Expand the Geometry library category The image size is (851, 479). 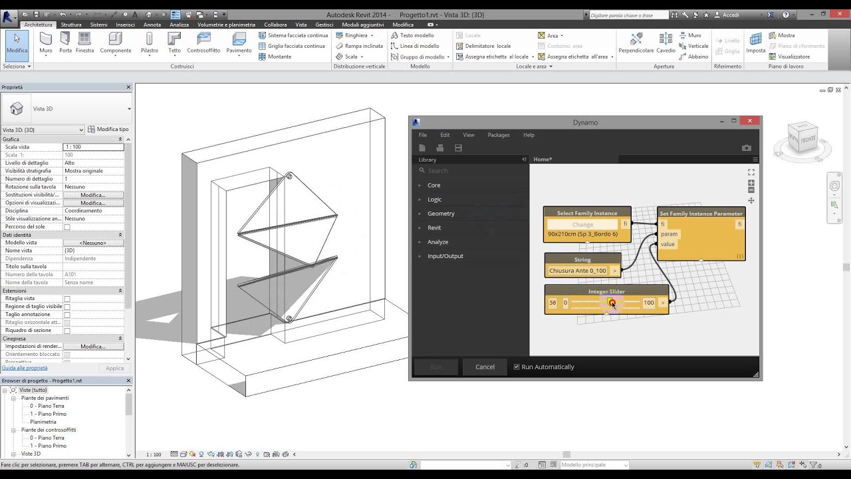click(x=441, y=214)
